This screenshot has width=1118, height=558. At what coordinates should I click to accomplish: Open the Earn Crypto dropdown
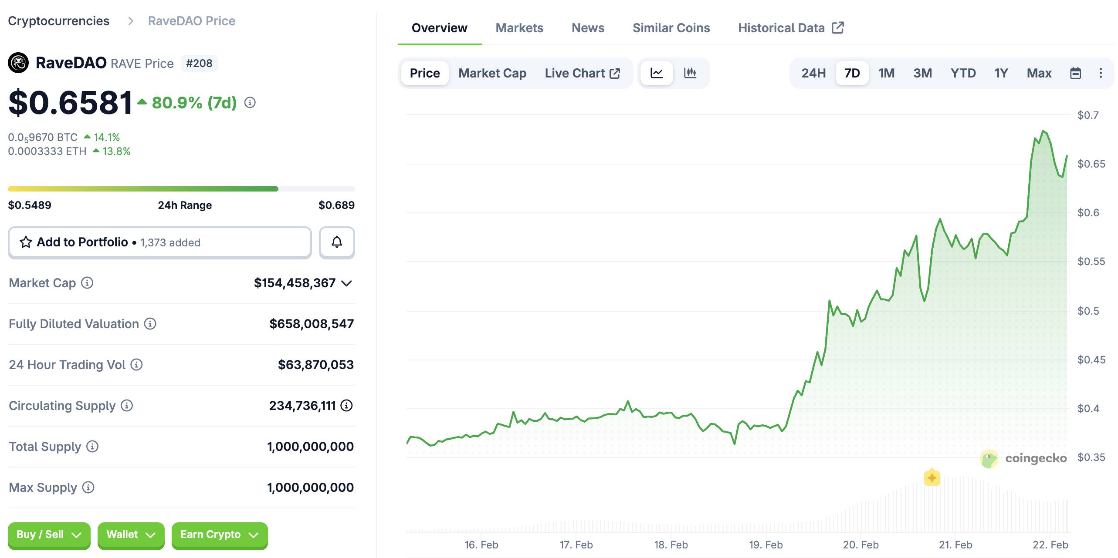219,534
